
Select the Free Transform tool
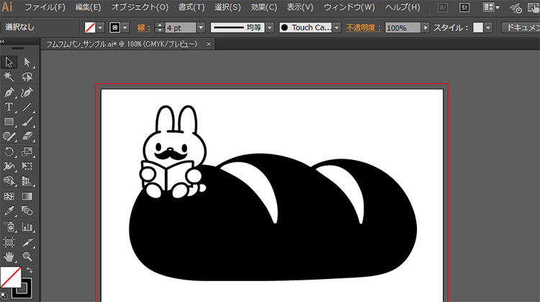pos(27,166)
